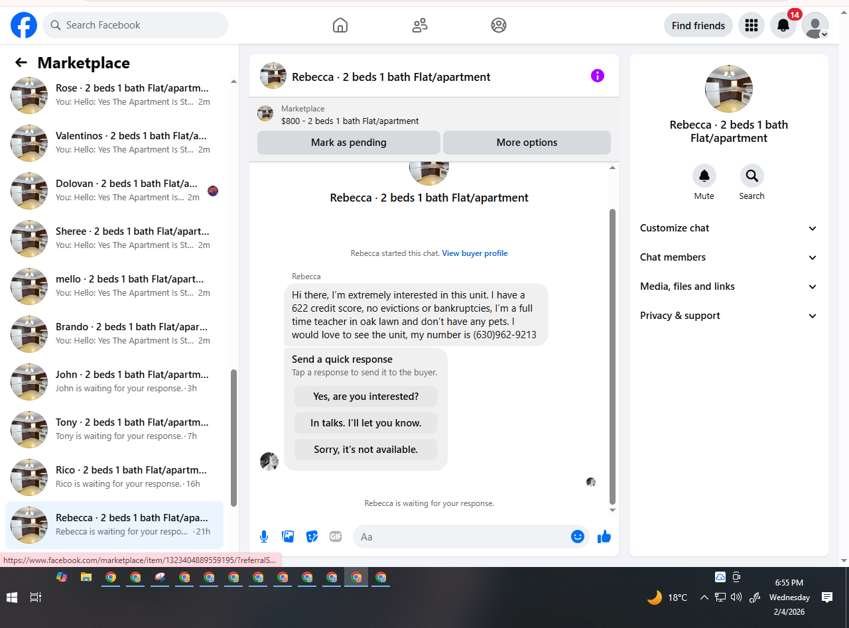Image resolution: width=849 pixels, height=628 pixels.
Task: Send a voice clip via microphone icon
Action: pos(264,536)
